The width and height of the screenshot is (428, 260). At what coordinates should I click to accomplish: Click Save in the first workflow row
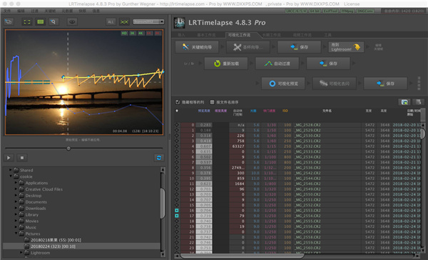(299, 47)
